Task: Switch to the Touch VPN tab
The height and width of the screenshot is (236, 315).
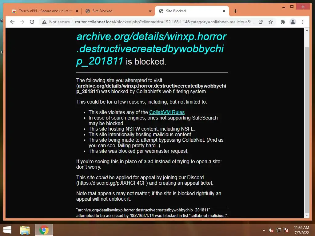Action: pyautogui.click(x=45, y=11)
